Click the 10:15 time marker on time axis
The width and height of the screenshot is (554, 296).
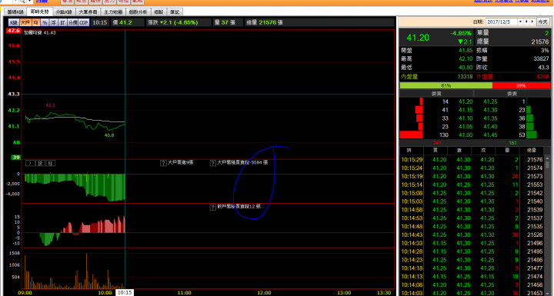125,293
